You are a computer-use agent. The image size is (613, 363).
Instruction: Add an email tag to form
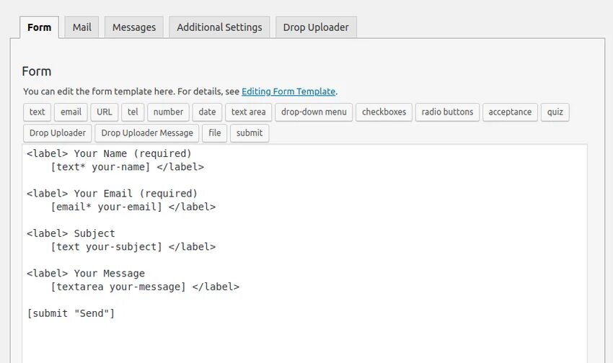pyautogui.click(x=71, y=112)
